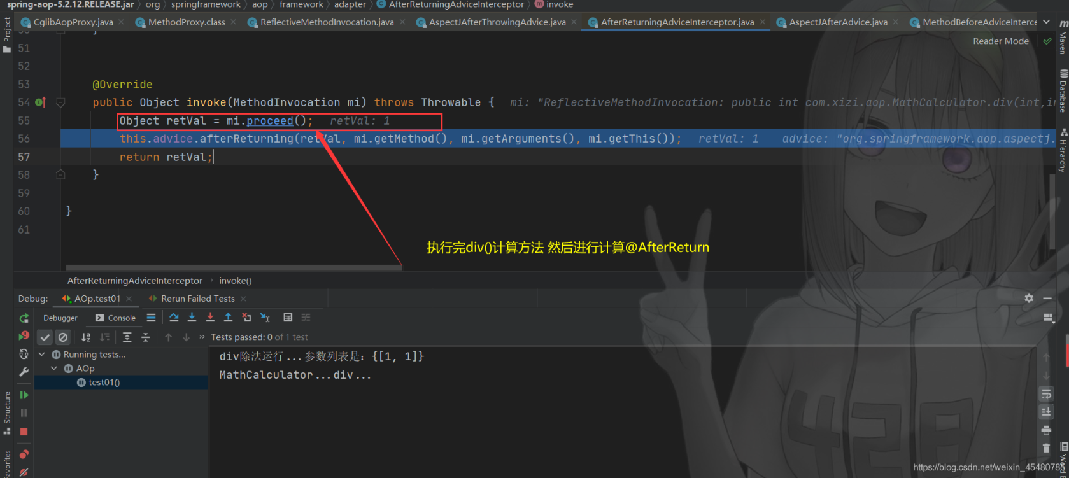Screen dimensions: 1069x478
Task: Click the Show Execution Point icon
Action: (151, 318)
